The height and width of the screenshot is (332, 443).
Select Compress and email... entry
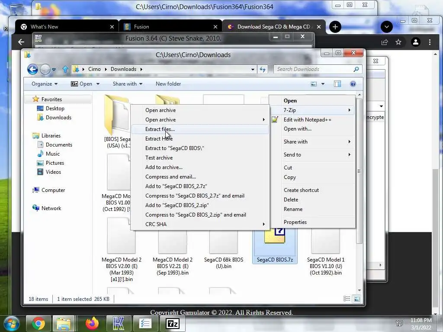pos(200,177)
